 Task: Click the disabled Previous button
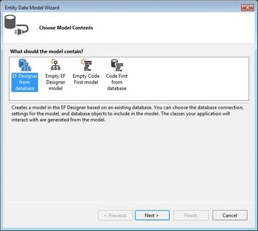click(116, 216)
